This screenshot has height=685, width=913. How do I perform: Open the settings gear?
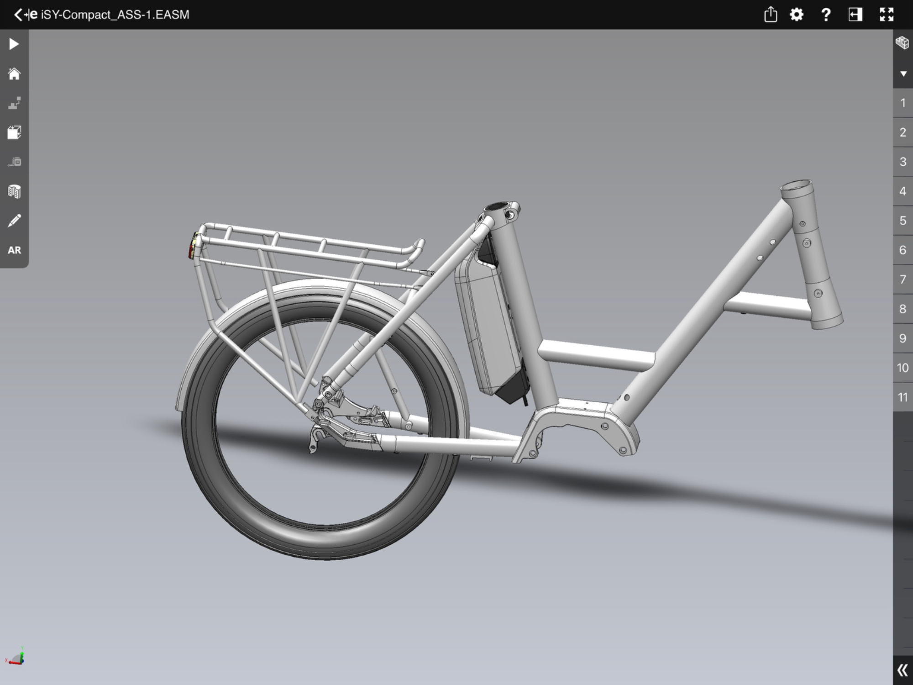[797, 15]
